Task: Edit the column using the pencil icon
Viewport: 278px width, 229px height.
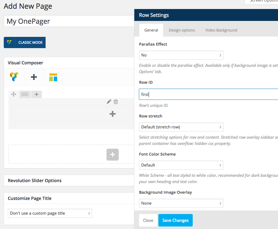Action: click(x=109, y=102)
